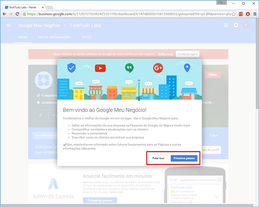Click the AdWords Express logo

click(x=53, y=184)
